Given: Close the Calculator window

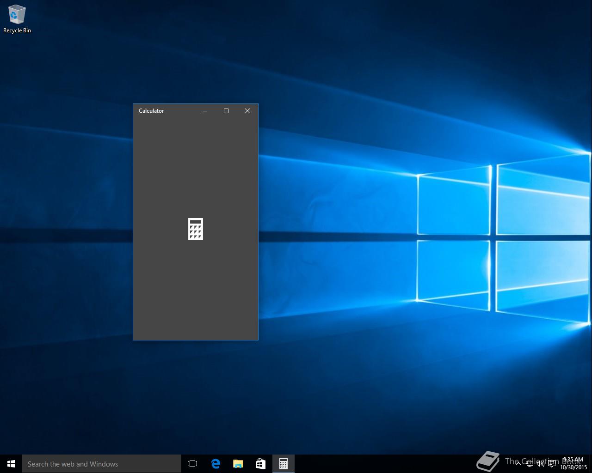Looking at the screenshot, I should (247, 111).
